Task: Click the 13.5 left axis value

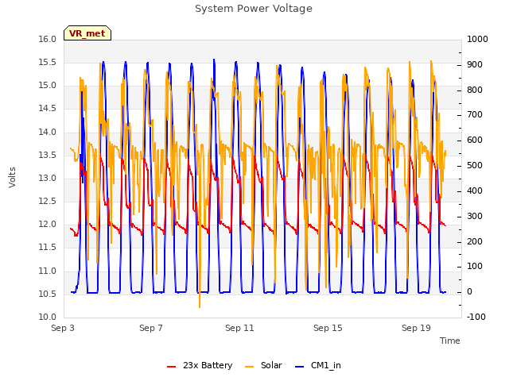Action: coord(48,156)
